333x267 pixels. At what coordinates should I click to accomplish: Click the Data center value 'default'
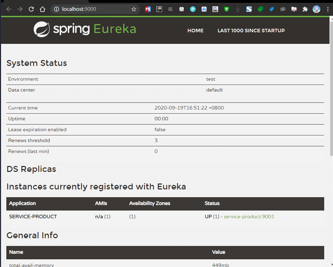214,90
